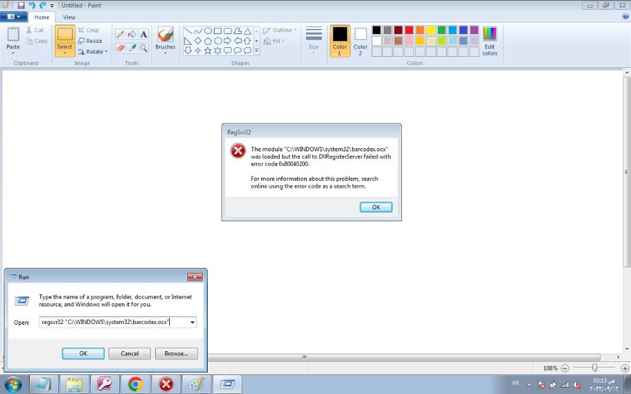Pick the red color swatch
Viewport: 631px width, 394px height.
[x=410, y=30]
